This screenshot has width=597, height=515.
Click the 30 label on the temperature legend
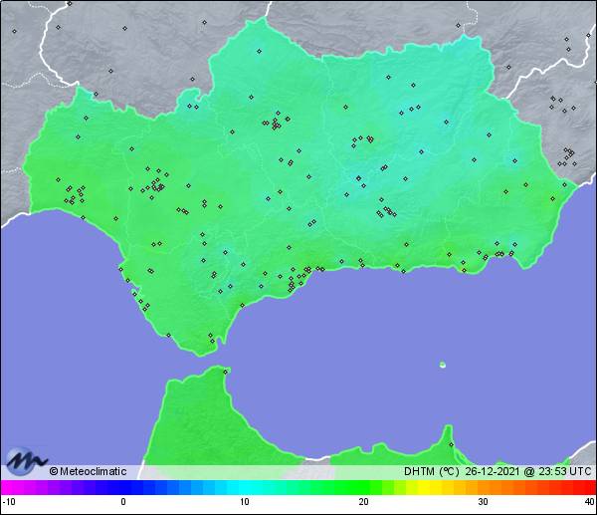coord(482,502)
